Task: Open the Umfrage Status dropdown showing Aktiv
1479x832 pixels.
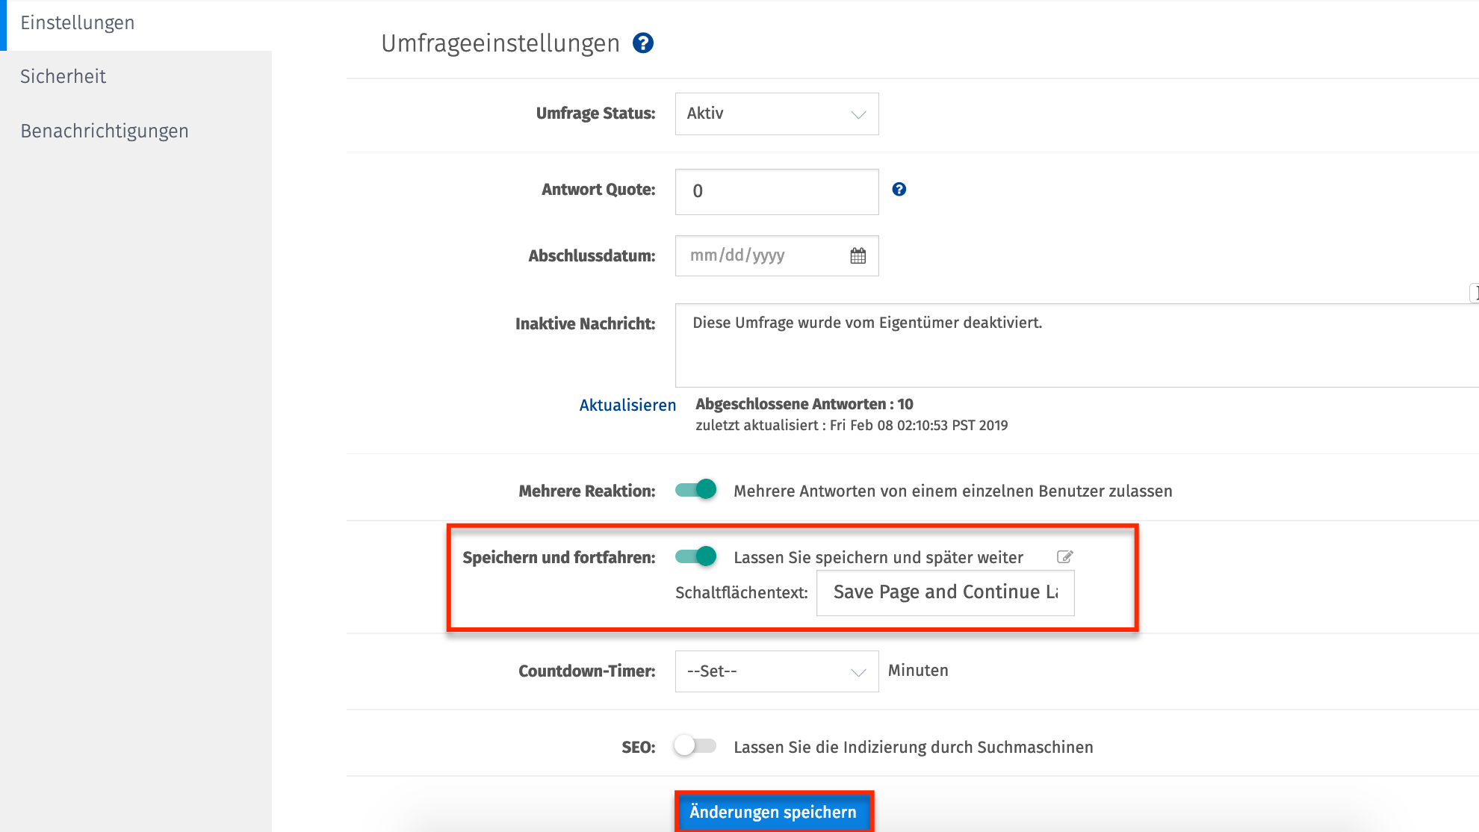Action: coord(776,114)
